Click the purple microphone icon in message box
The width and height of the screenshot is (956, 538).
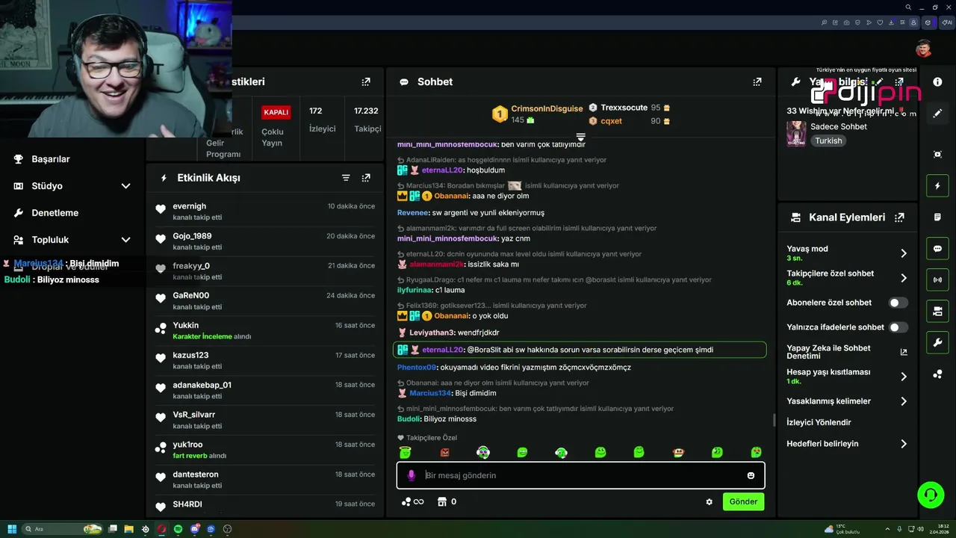tap(411, 475)
